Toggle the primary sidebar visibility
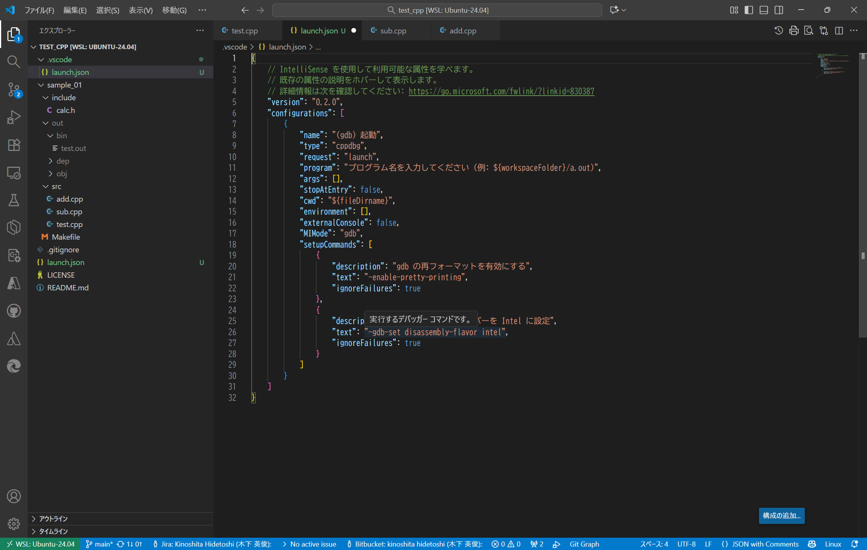 [x=748, y=10]
